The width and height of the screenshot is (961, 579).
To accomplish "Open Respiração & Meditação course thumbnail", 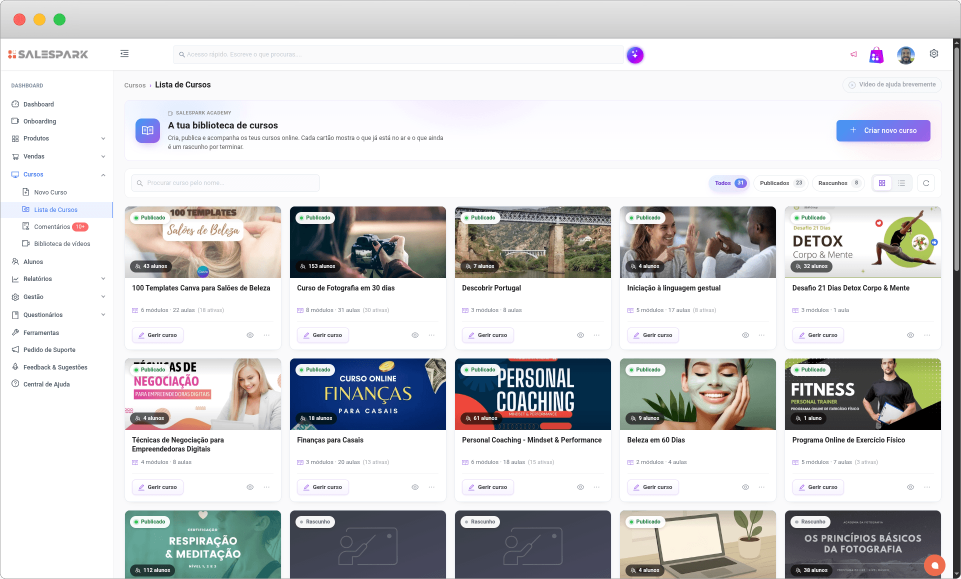I will point(203,544).
